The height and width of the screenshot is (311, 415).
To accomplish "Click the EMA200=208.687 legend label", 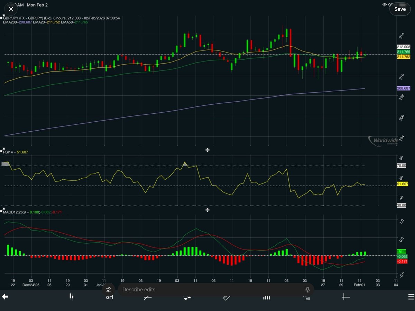I will [x=17, y=22].
